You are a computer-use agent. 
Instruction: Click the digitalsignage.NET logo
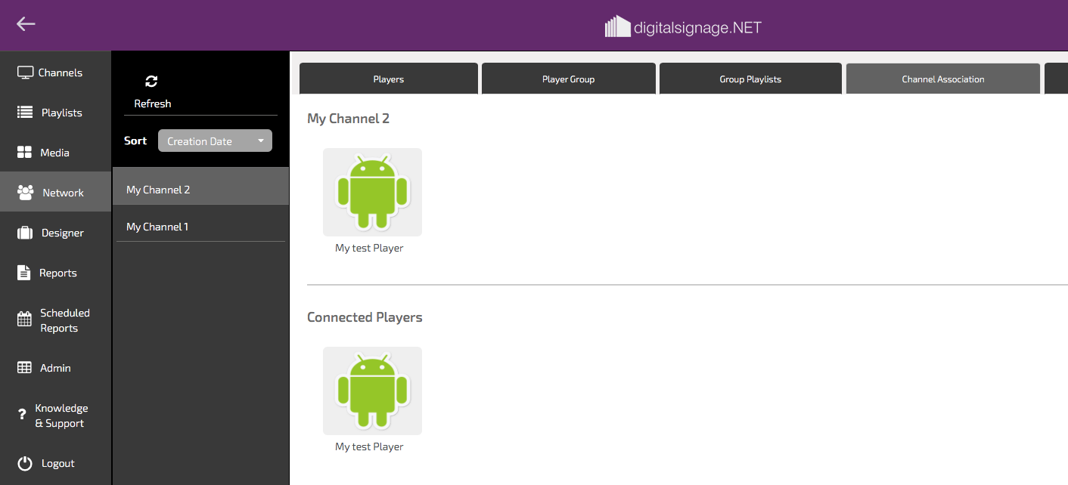pyautogui.click(x=683, y=27)
